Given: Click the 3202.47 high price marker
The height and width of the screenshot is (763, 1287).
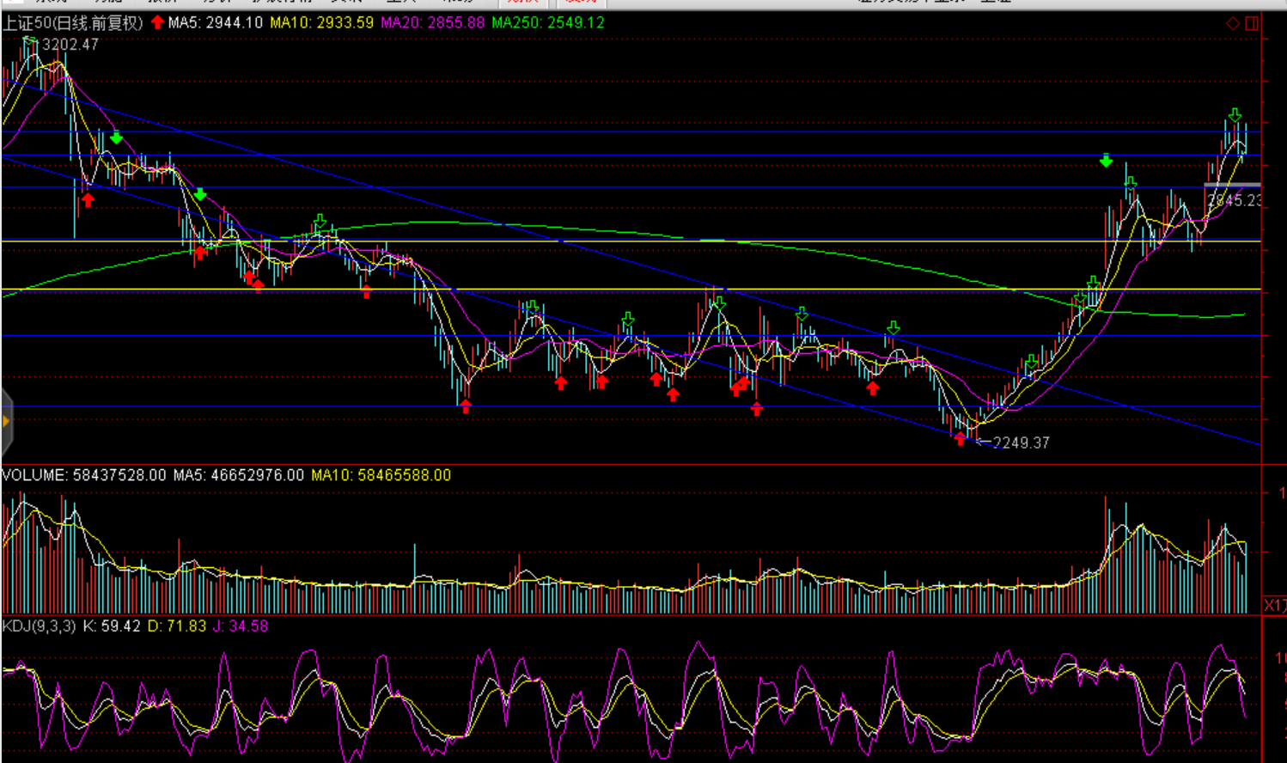Looking at the screenshot, I should (70, 45).
